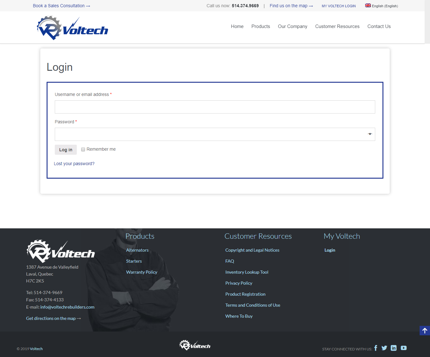
Task: Toggle password visibility eye icon
Action: pos(370,134)
